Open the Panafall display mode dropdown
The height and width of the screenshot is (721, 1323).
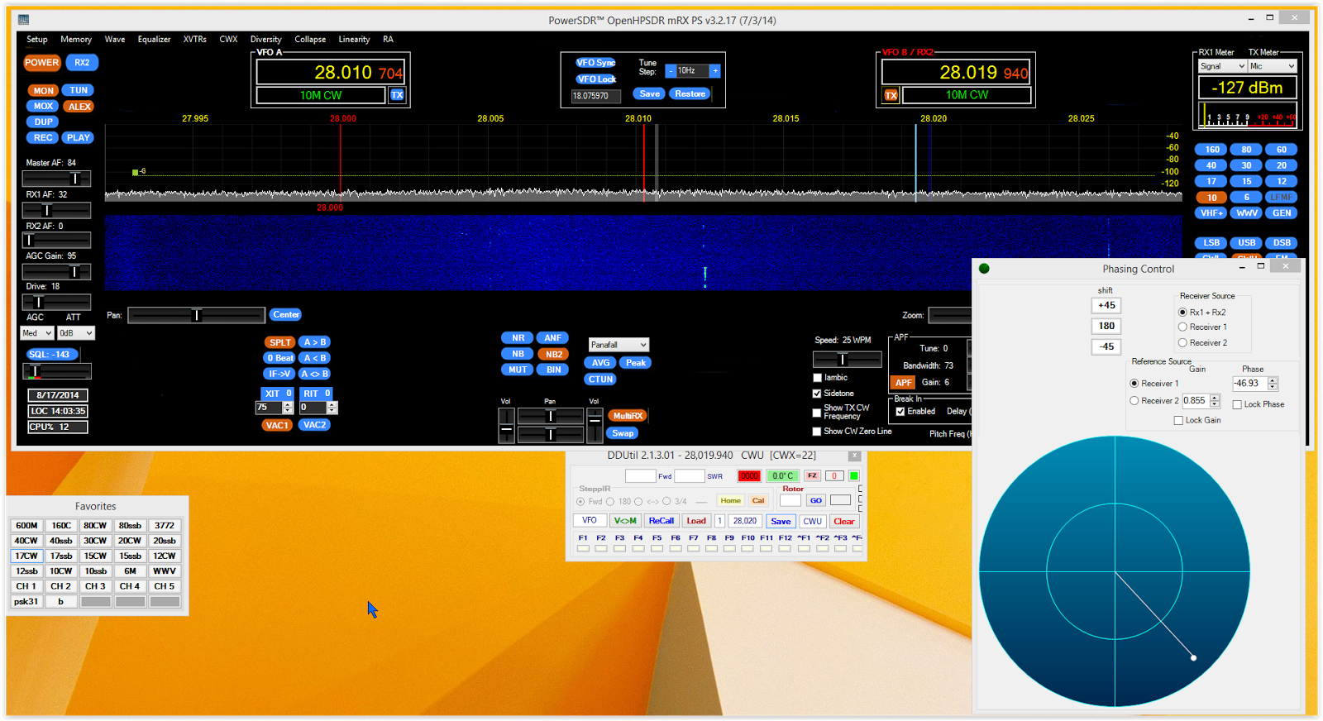tap(619, 345)
